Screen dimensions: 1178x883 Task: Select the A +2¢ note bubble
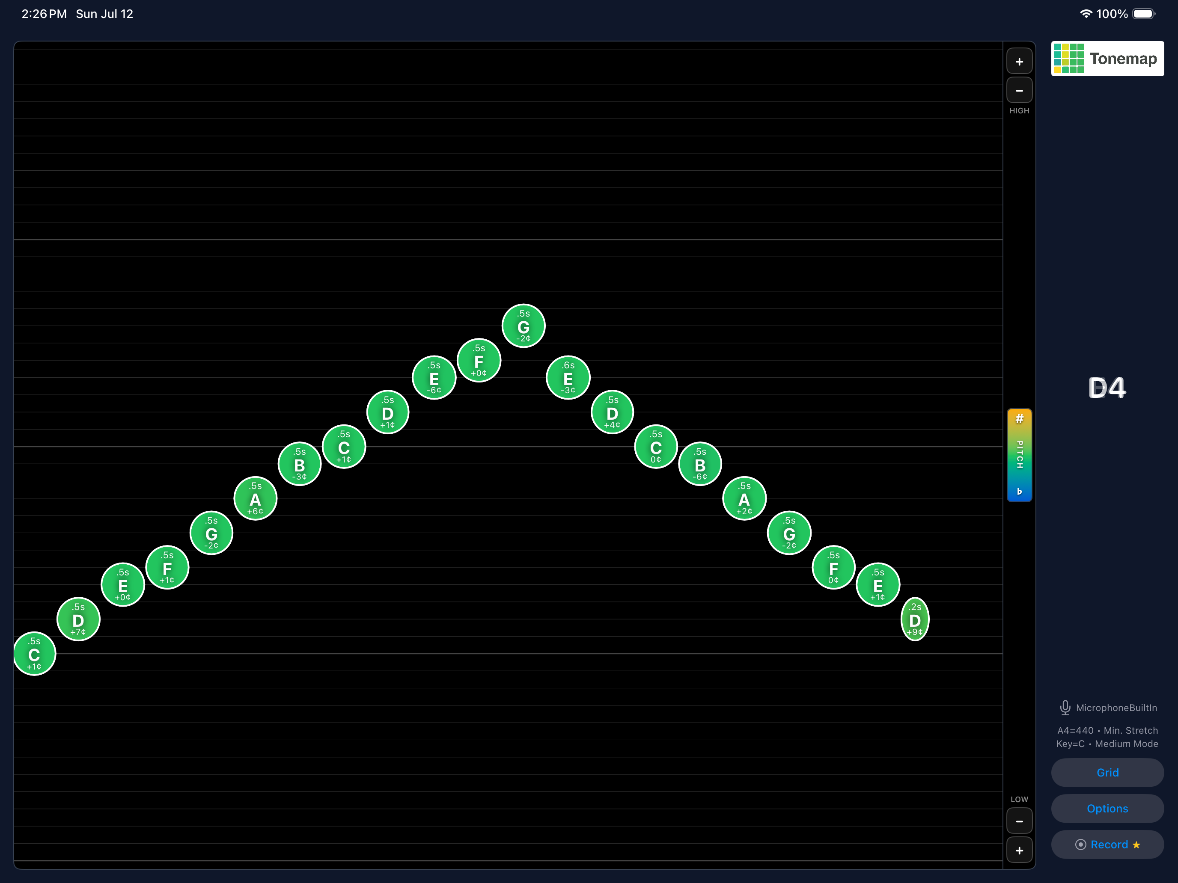point(744,498)
